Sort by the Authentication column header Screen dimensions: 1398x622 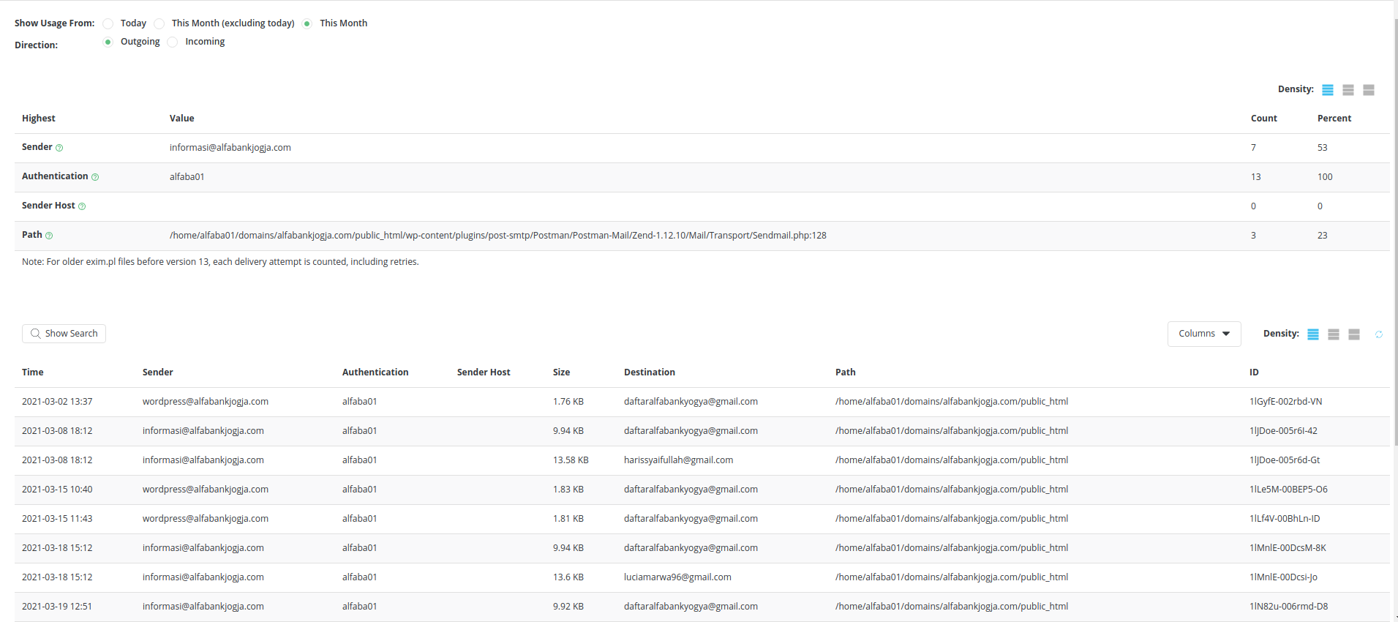pyautogui.click(x=375, y=372)
